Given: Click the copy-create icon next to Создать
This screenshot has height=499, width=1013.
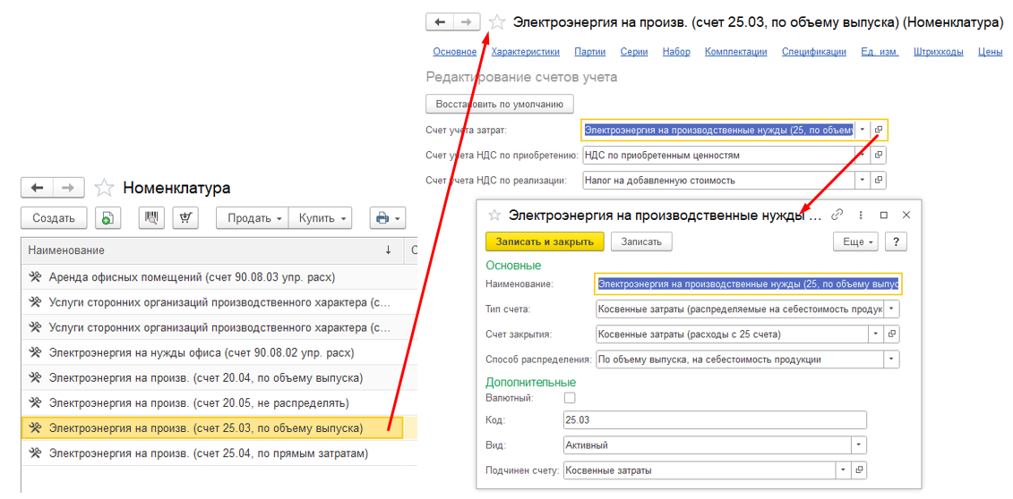Looking at the screenshot, I should coord(107,218).
